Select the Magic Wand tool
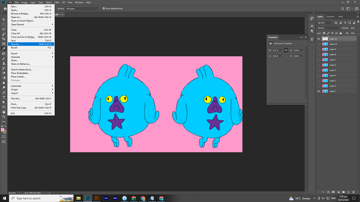Image resolution: width=360 pixels, height=202 pixels. coord(4,34)
